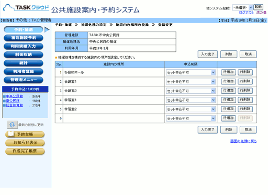Click 施設内の場所の登録 in the breadcrumb
This screenshot has width=268, height=195.
coord(132,25)
